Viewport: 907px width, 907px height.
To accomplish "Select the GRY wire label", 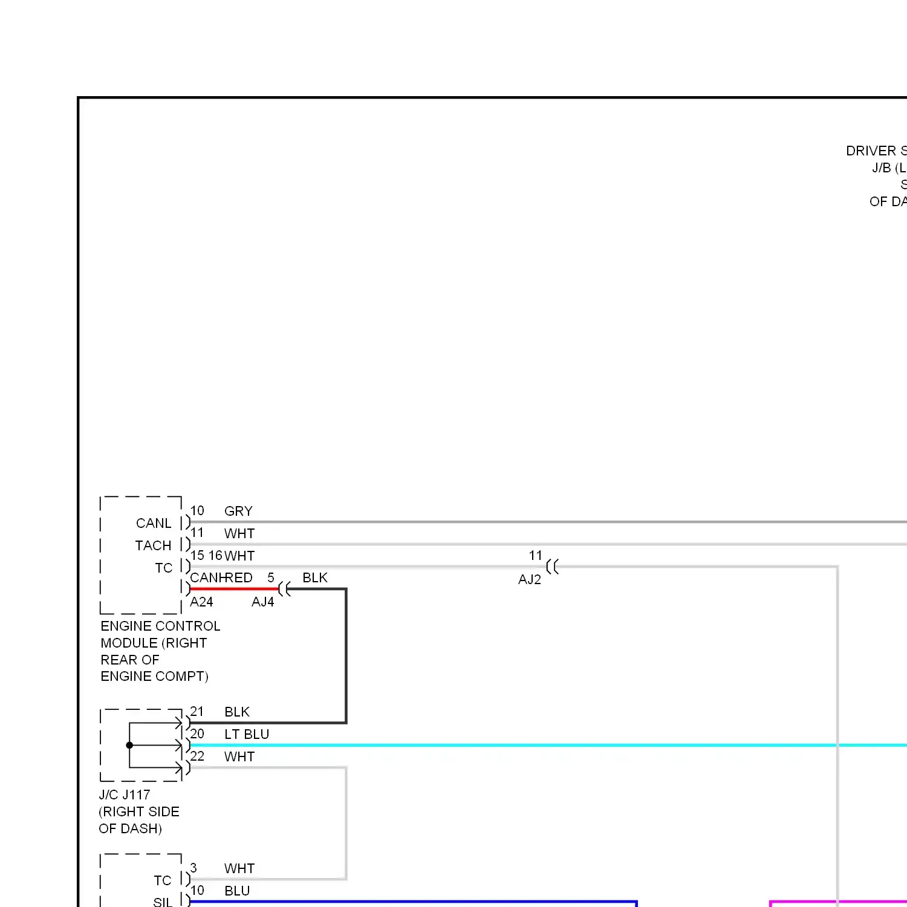I will click(238, 511).
